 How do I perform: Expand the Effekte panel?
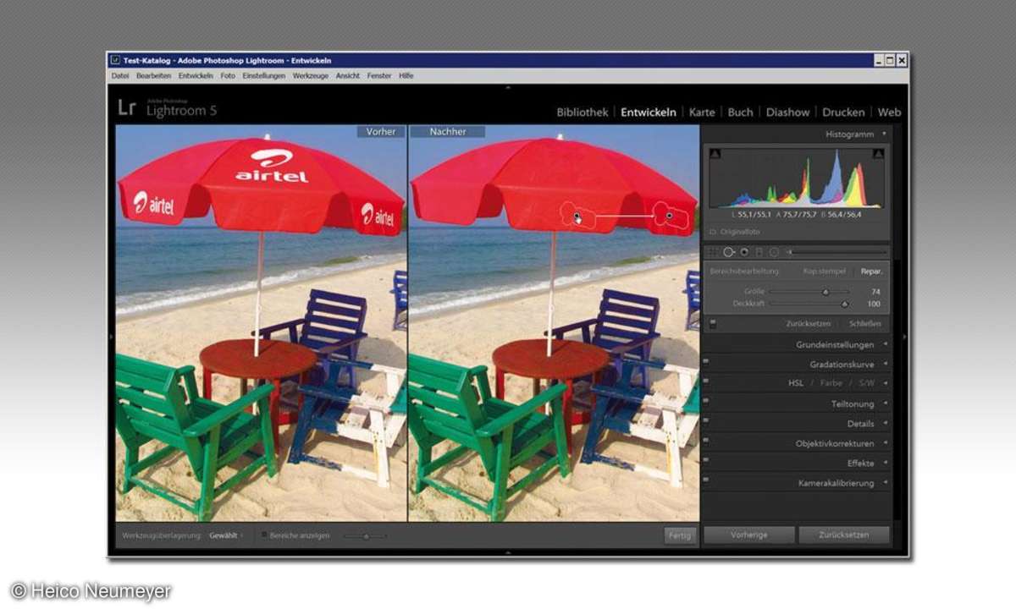click(x=886, y=463)
